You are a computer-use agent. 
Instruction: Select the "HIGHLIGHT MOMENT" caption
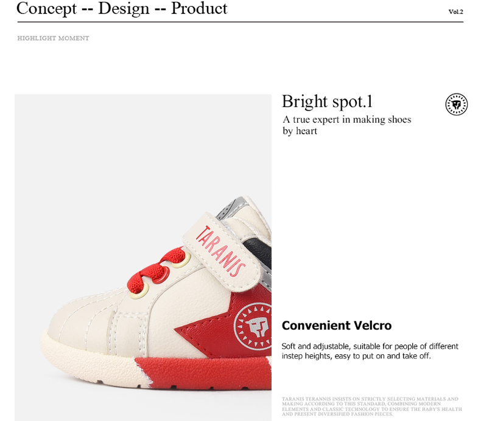53,38
